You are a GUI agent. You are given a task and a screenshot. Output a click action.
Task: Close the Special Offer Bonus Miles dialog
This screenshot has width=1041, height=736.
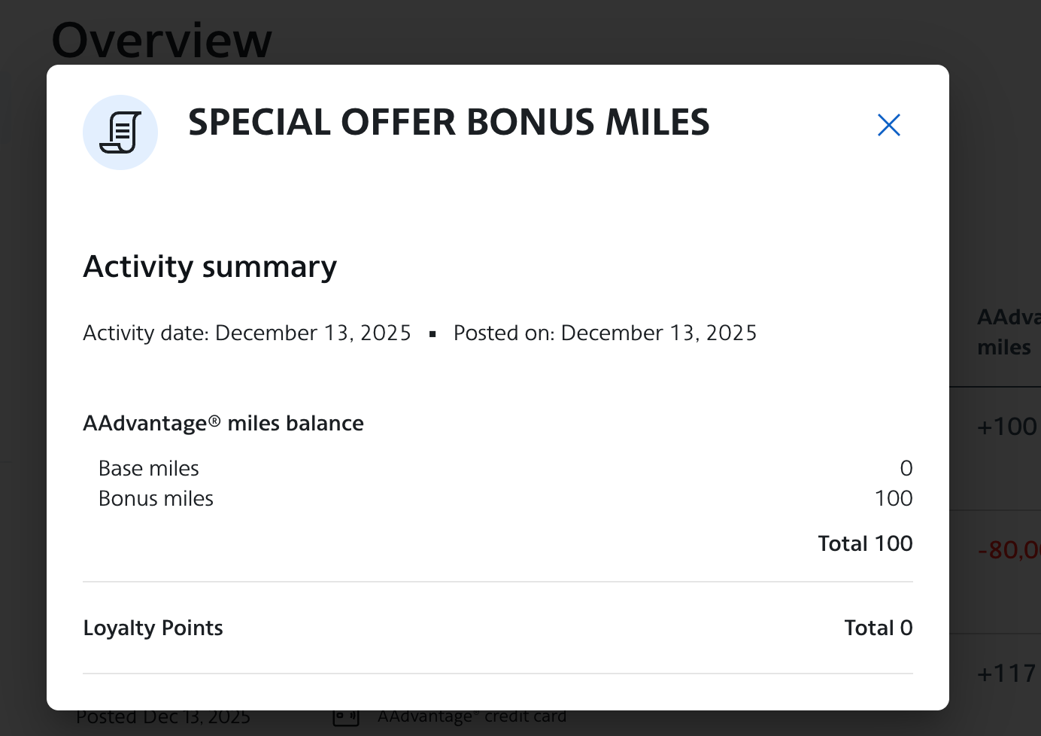(888, 125)
